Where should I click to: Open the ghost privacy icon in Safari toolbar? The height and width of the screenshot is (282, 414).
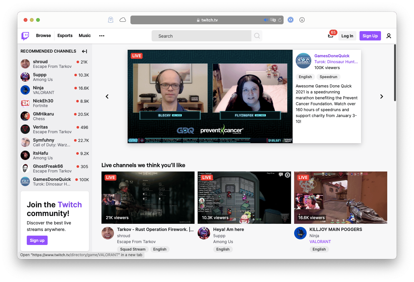click(111, 20)
